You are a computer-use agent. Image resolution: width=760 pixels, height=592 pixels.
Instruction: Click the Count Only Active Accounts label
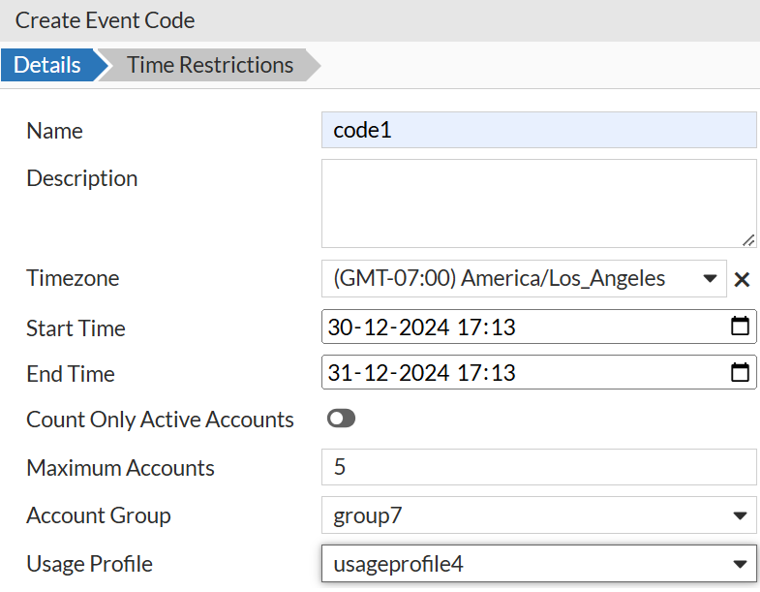tap(160, 420)
